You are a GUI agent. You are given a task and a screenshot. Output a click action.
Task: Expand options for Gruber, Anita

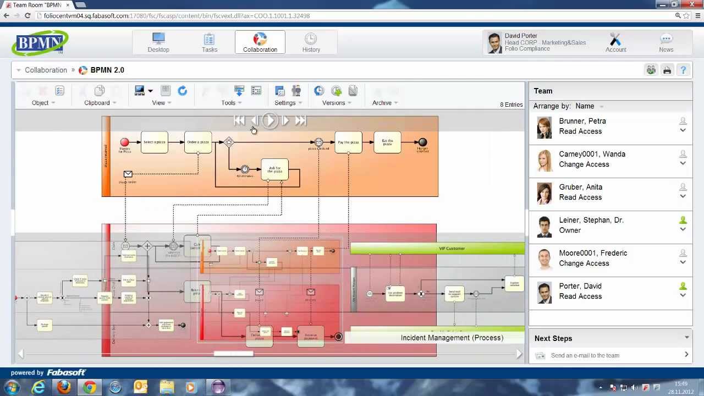(683, 197)
